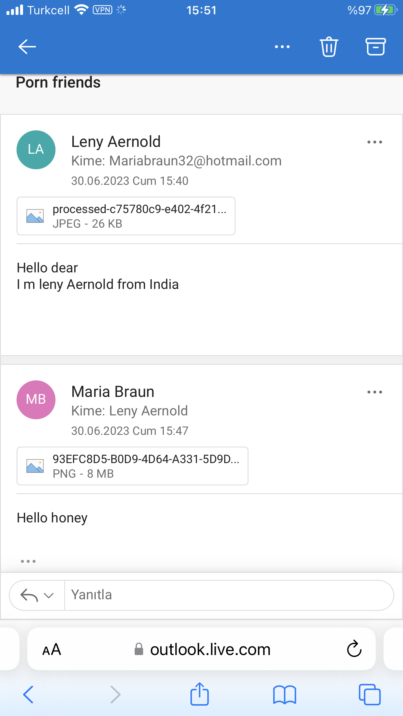This screenshot has height=716, width=403.
Task: Delete the conversation with the trash icon
Action: 329,47
